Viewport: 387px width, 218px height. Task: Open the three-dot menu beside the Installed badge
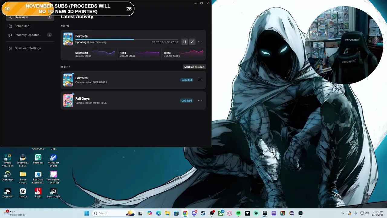pos(200,80)
